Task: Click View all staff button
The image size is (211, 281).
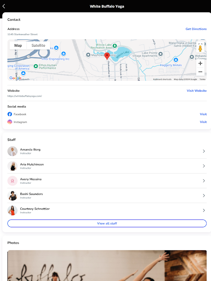Action: pyautogui.click(x=107, y=223)
